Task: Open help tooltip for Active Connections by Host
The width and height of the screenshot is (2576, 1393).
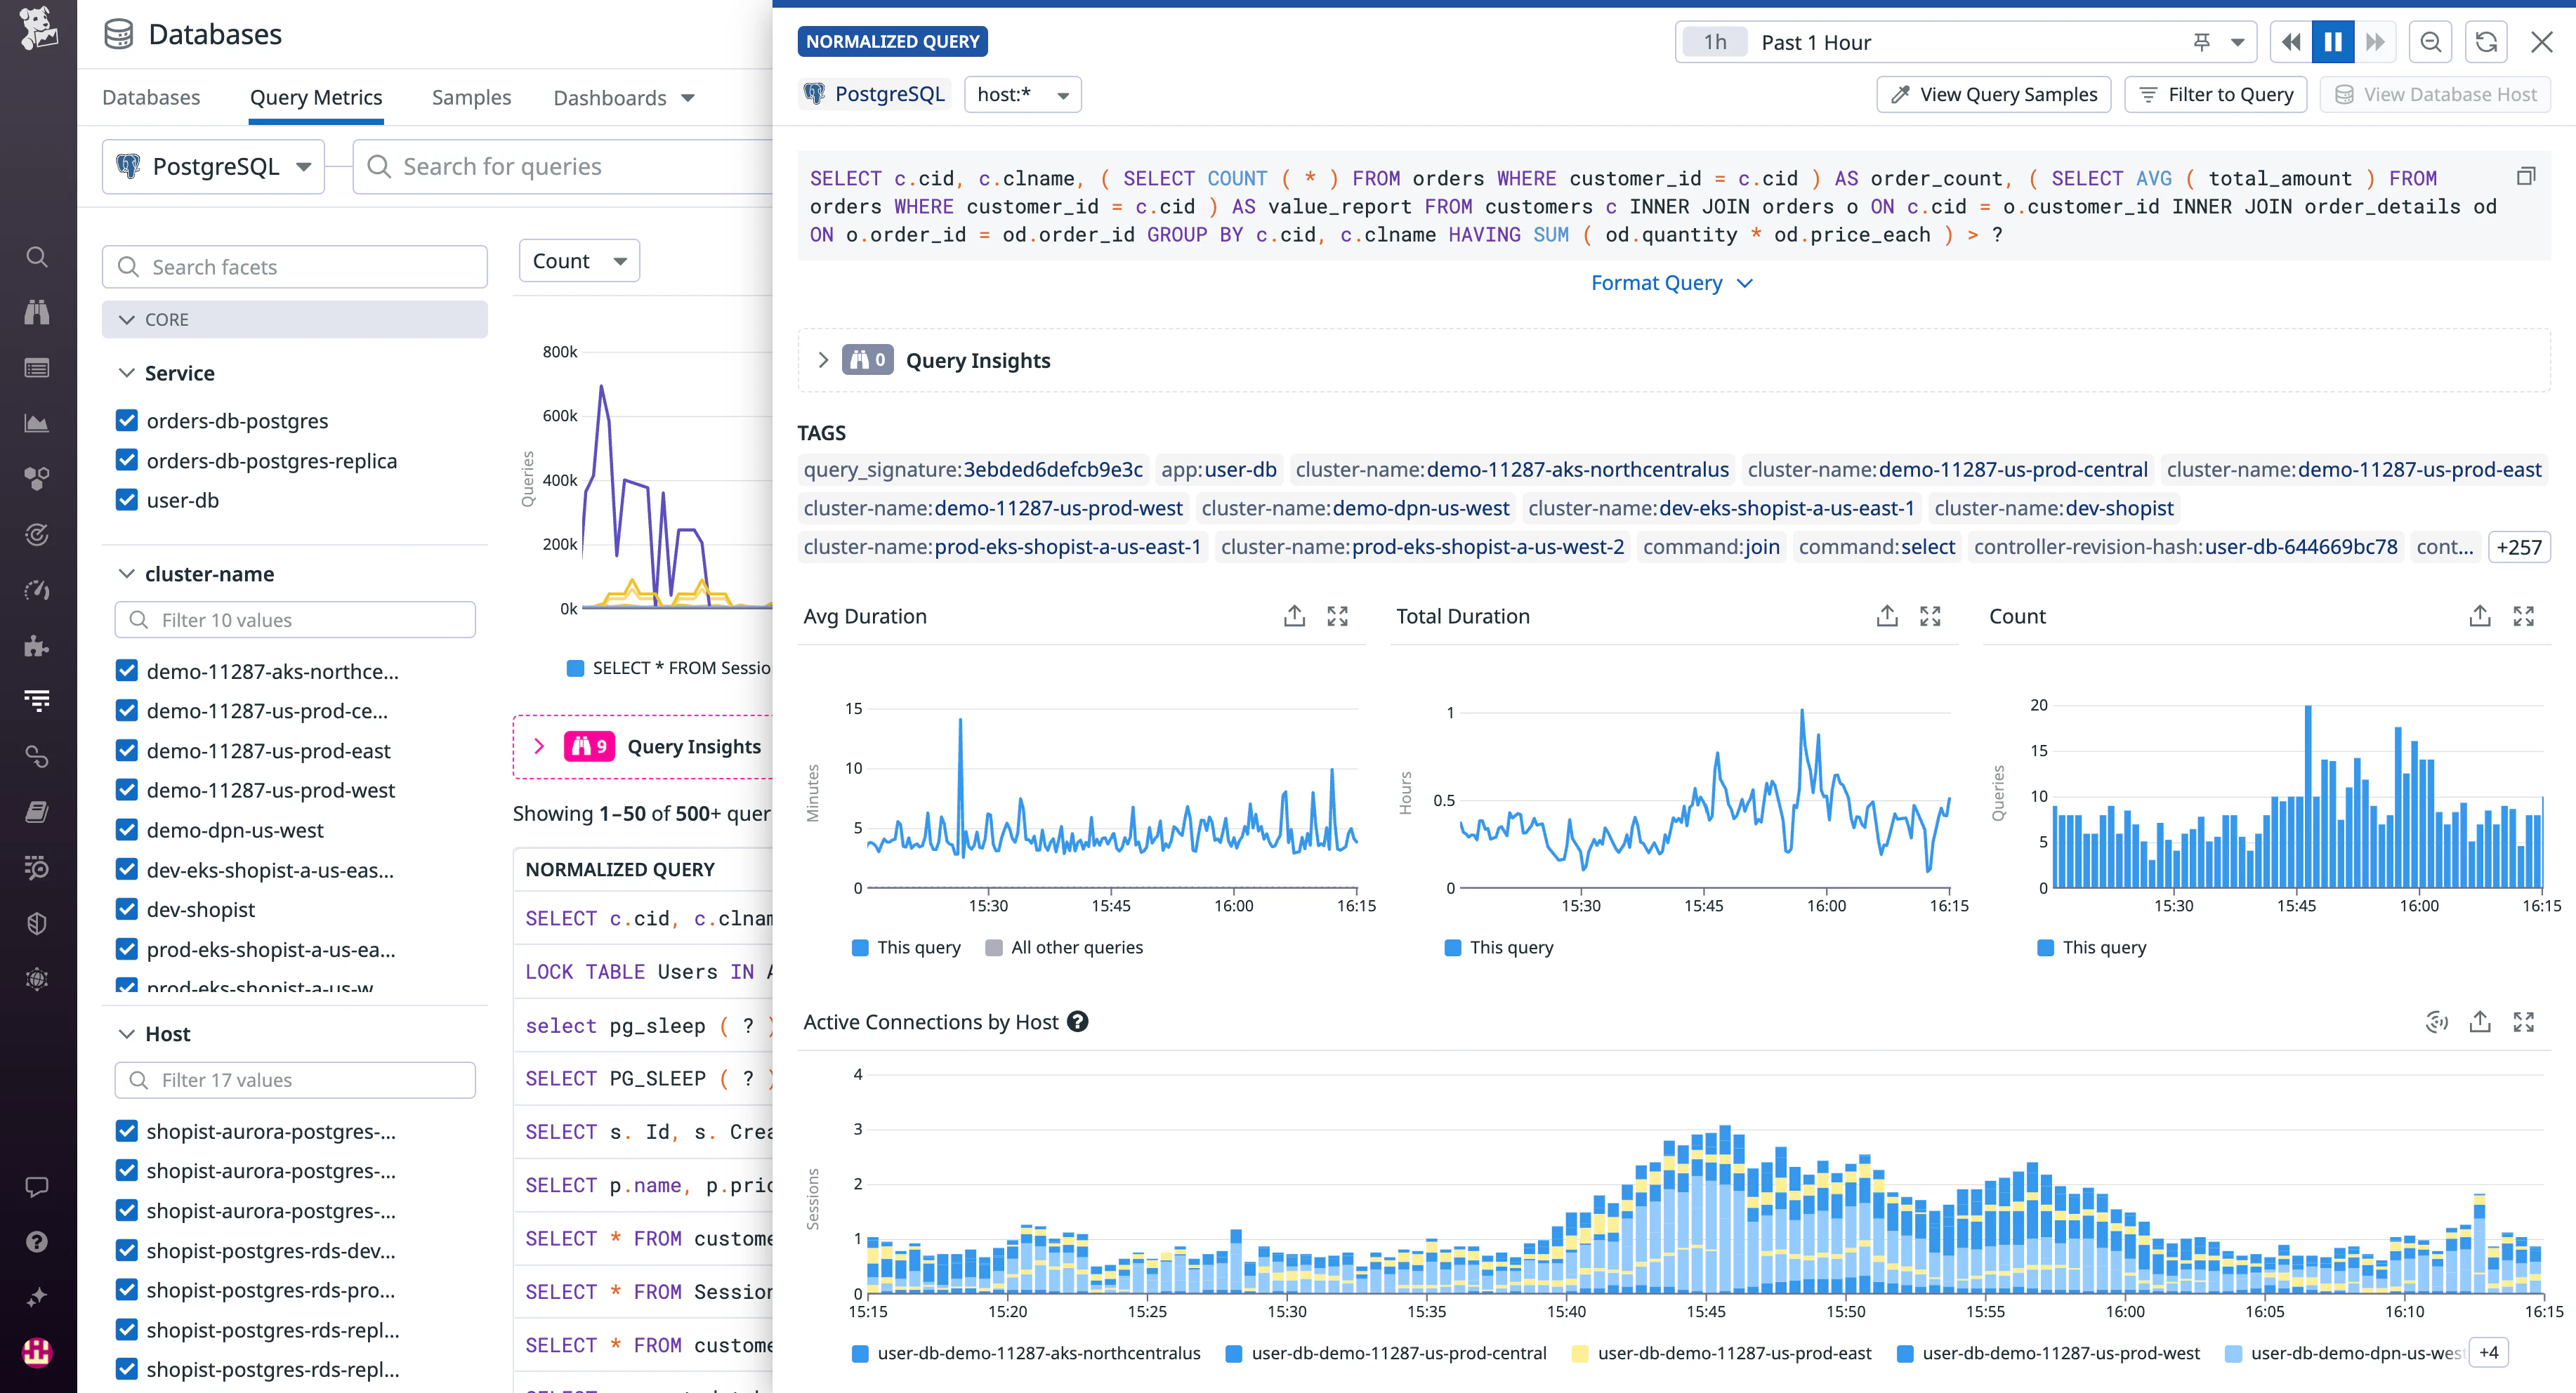Action: tap(1077, 1022)
